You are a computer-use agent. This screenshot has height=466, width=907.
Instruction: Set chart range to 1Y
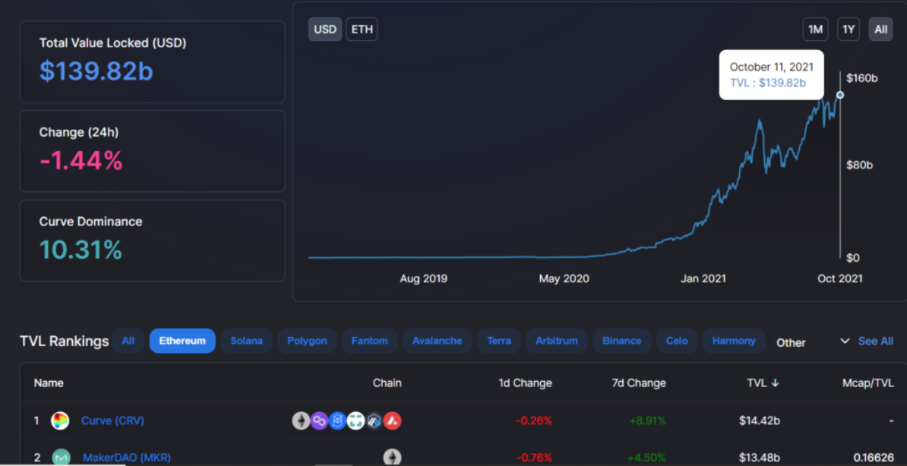coord(849,29)
